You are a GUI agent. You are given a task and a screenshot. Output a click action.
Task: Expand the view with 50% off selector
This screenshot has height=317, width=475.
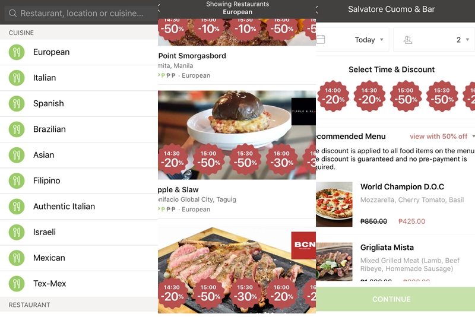442,137
